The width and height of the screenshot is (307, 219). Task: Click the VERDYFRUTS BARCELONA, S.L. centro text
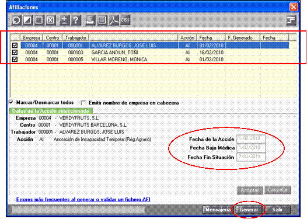pyautogui.click(x=93, y=125)
